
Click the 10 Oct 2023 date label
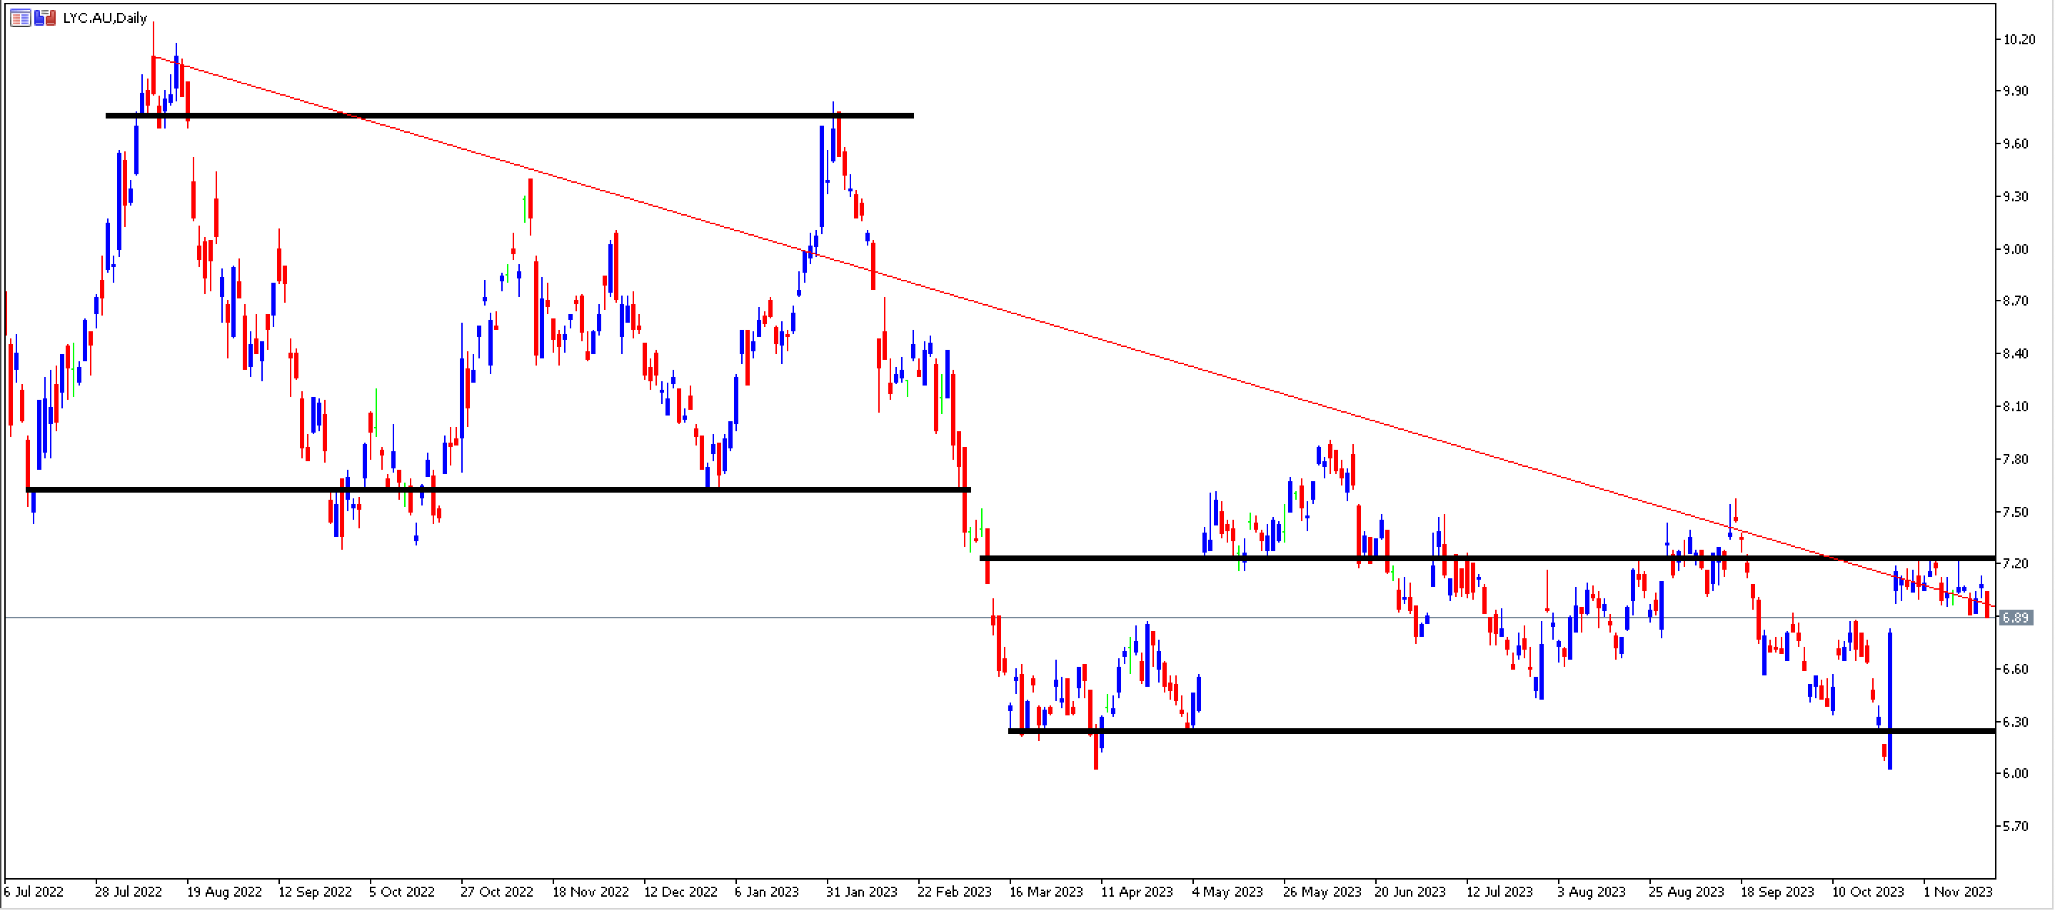(1869, 892)
